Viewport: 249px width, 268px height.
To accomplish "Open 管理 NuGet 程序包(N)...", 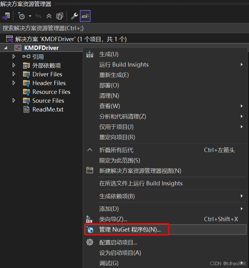I will (165, 230).
